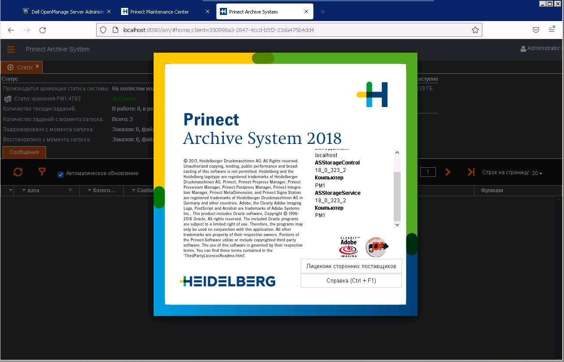Click the JDF certified logo in the dialog
The width and height of the screenshot is (564, 362).
click(x=377, y=247)
